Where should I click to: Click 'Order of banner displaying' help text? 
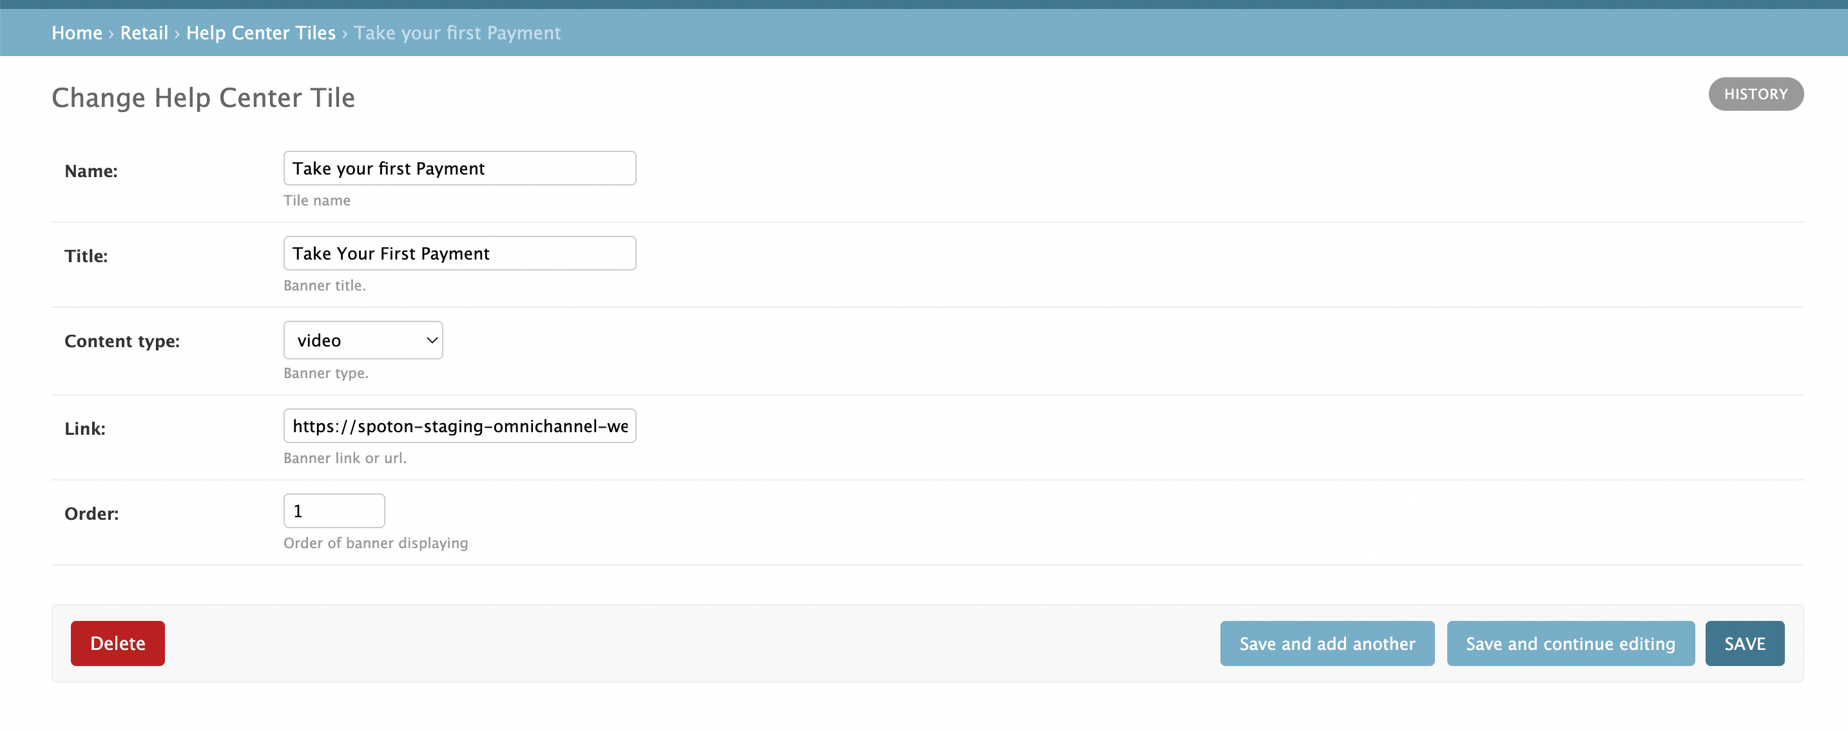click(x=376, y=543)
